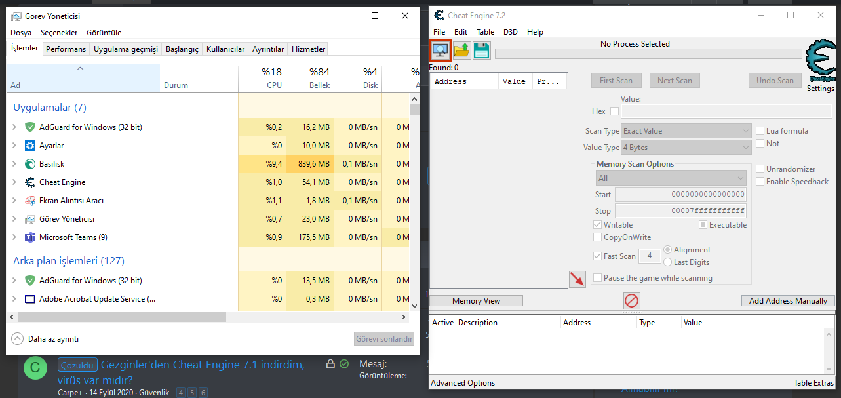
Task: Enable Pause the game while scanning
Action: 597,278
